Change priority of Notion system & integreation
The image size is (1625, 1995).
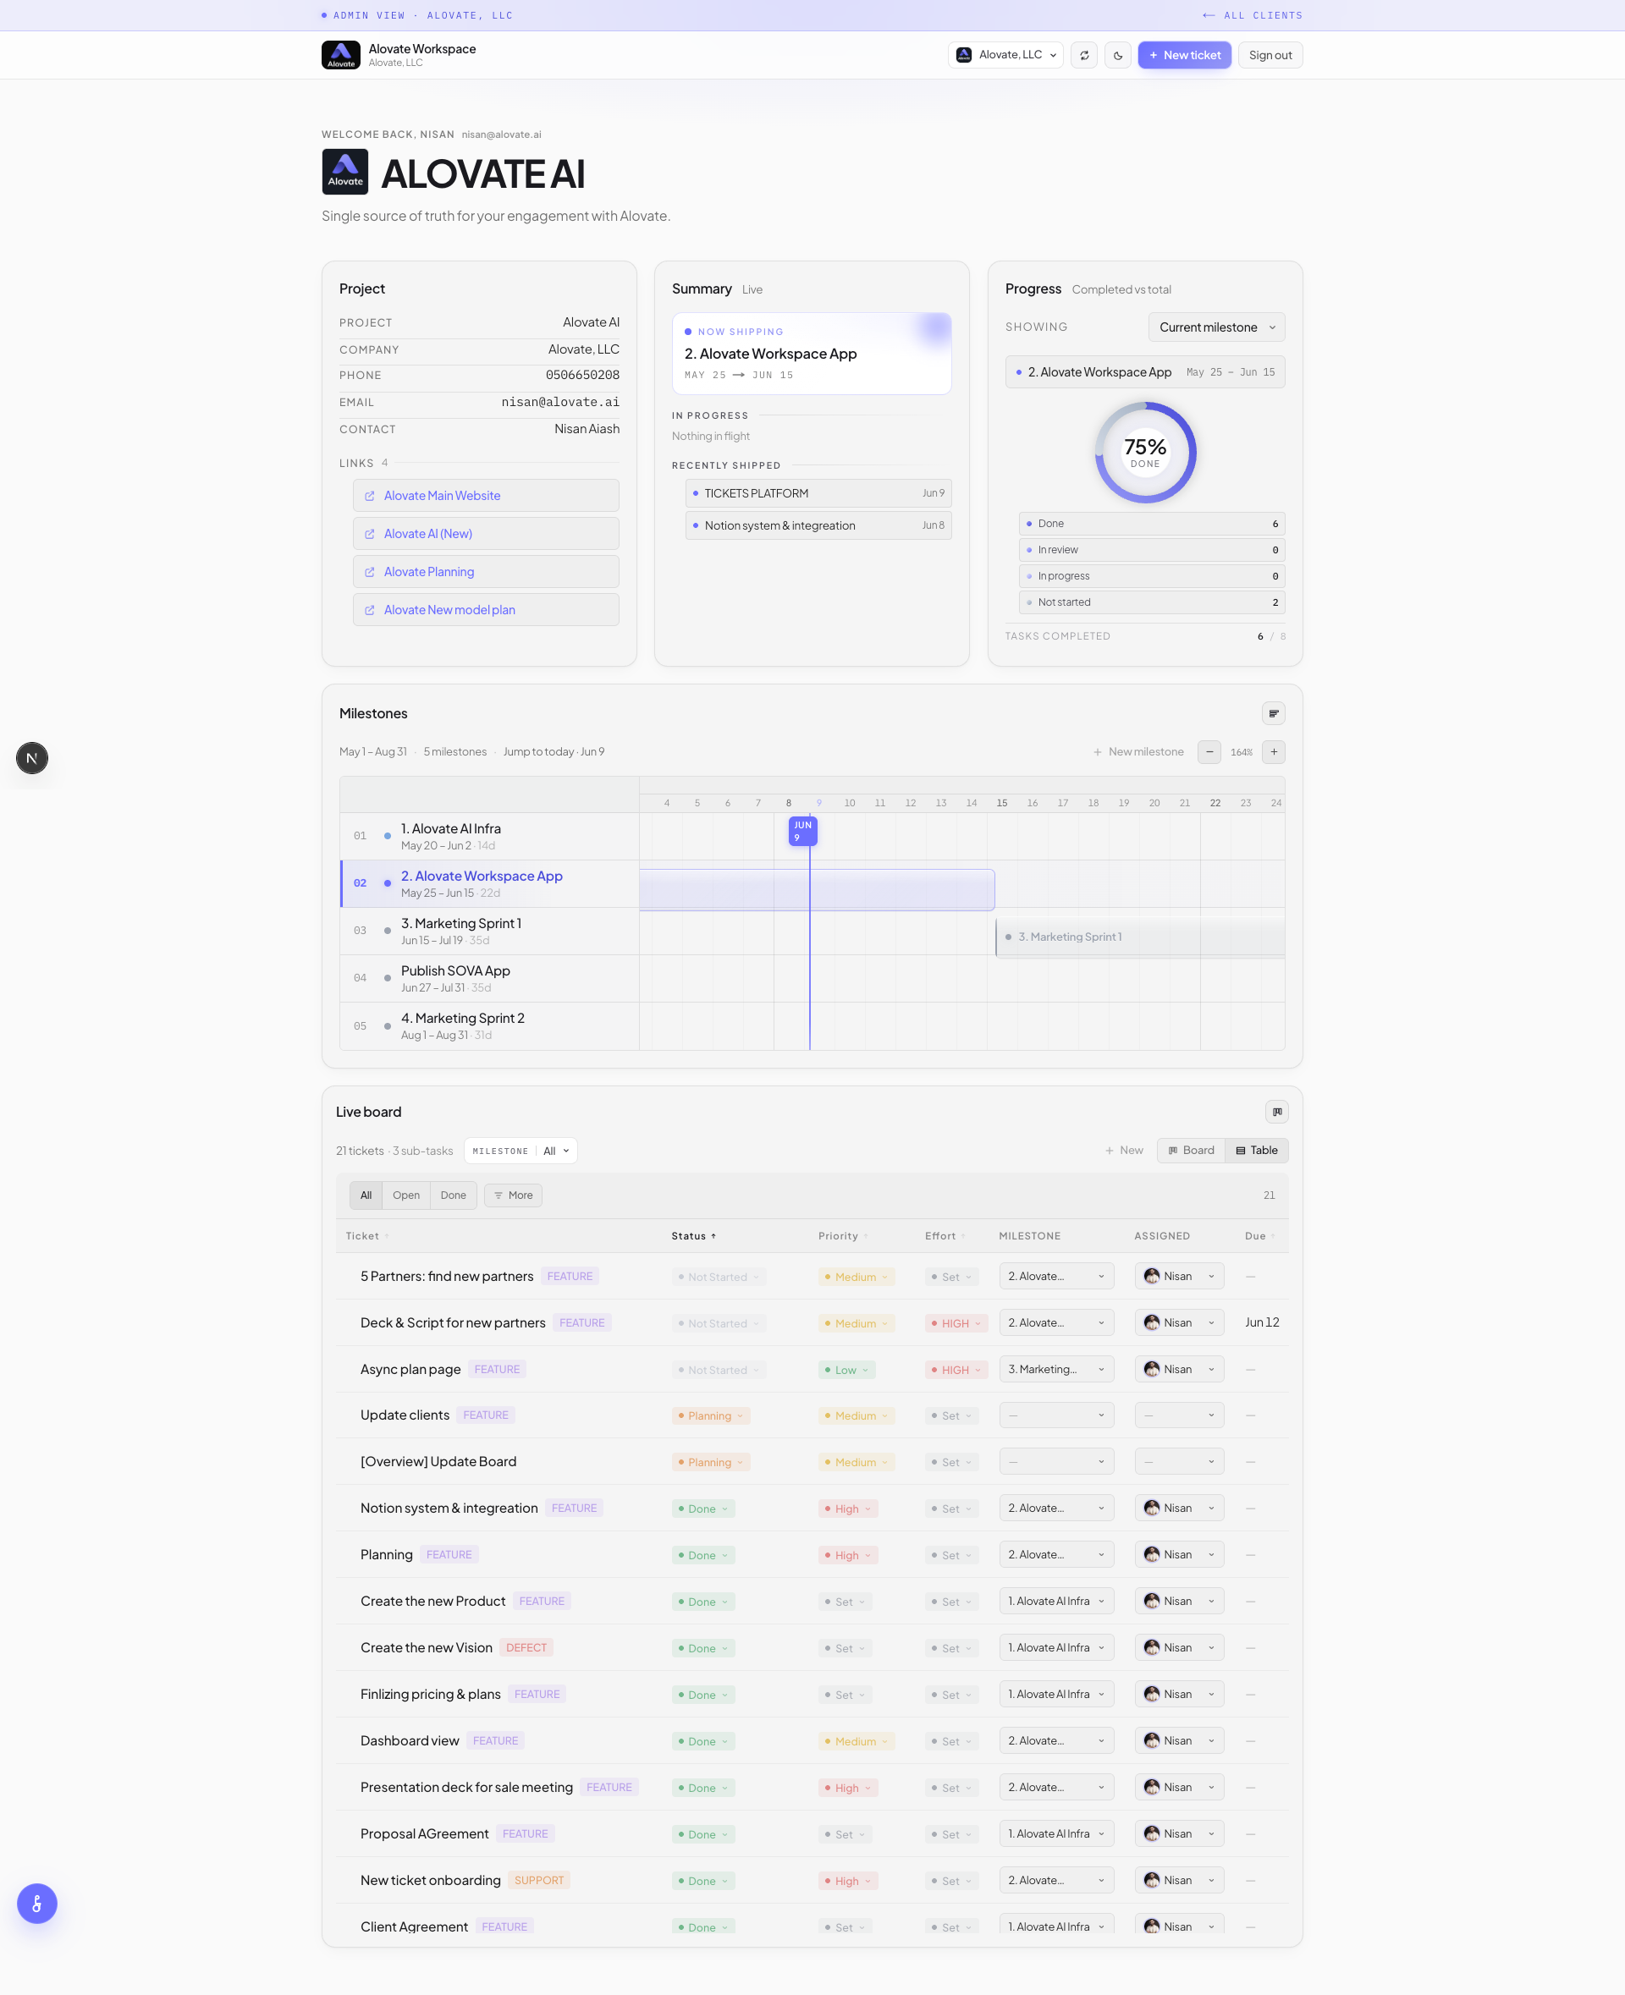[x=849, y=1509]
